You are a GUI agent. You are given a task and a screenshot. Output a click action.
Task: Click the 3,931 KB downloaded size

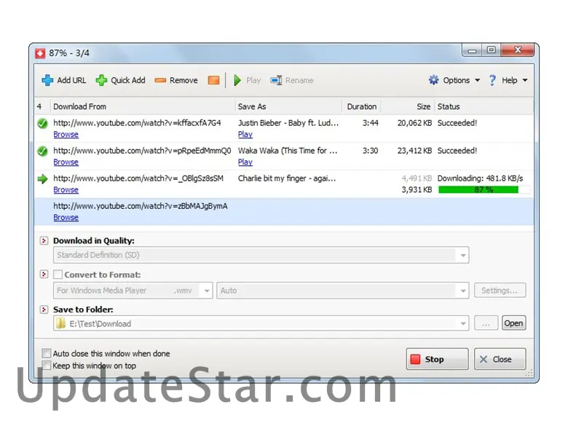click(x=417, y=189)
